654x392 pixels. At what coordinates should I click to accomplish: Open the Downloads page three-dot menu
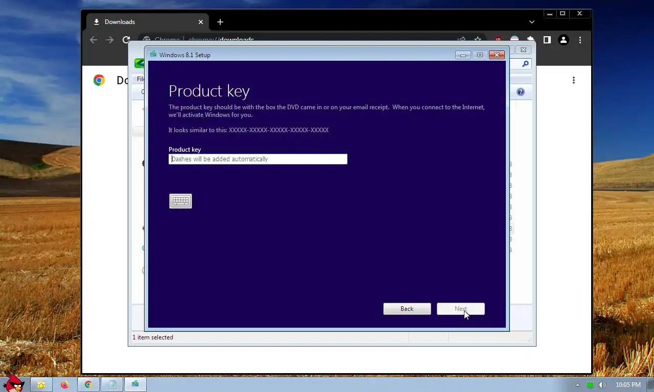(x=574, y=80)
